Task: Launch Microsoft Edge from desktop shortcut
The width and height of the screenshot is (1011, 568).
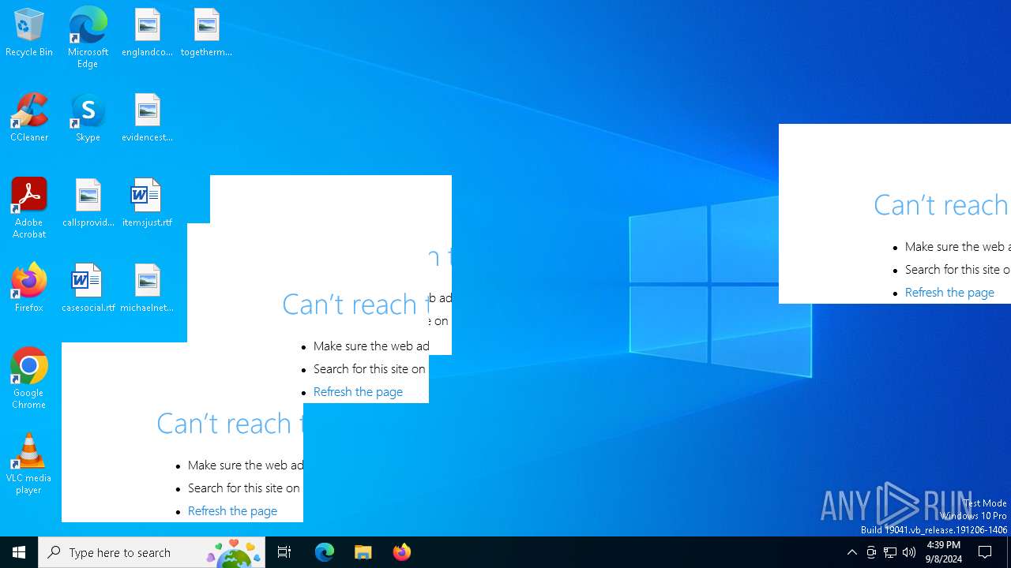Action: 88,37
